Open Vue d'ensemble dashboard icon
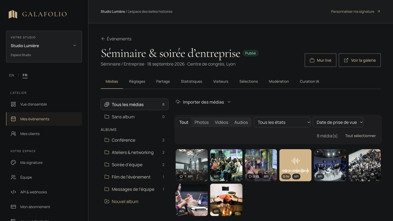This screenshot has width=393, height=221. point(13,104)
